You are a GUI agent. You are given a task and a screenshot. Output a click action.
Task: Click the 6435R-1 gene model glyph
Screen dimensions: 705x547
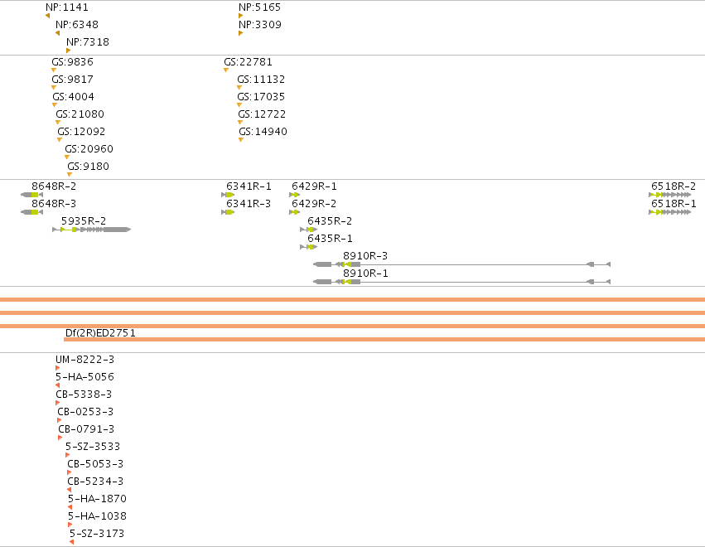[x=308, y=247]
